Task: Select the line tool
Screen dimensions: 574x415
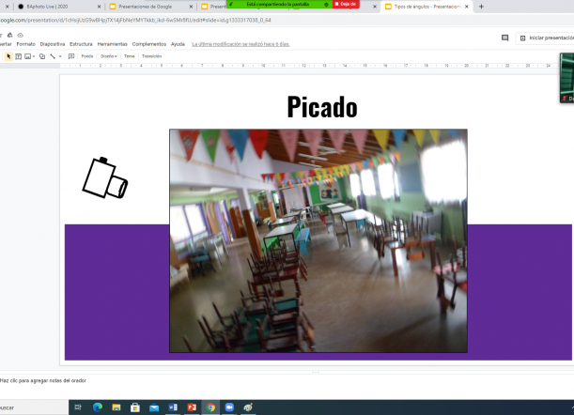Action: tap(53, 56)
